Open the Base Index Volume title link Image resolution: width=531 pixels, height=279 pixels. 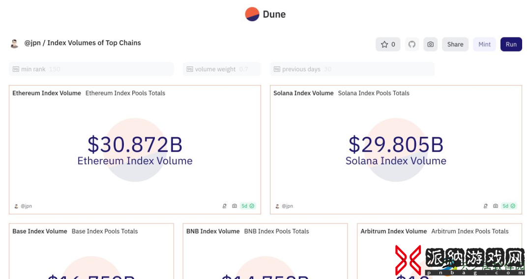(x=40, y=232)
